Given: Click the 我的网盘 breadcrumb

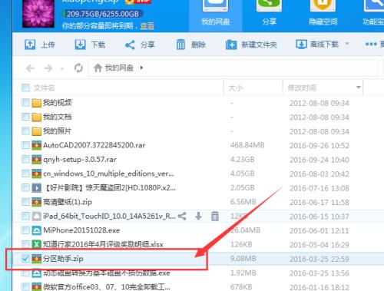Looking at the screenshot, I should click(x=119, y=68).
